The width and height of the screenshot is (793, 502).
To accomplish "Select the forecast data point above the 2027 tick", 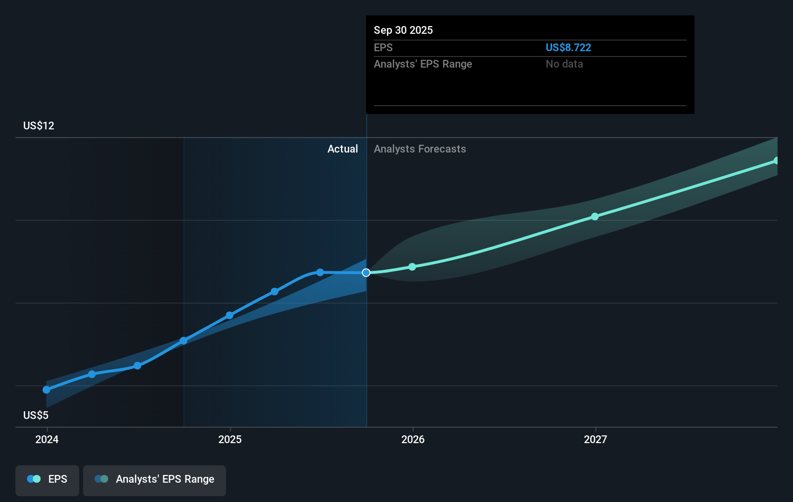I will pyautogui.click(x=595, y=217).
